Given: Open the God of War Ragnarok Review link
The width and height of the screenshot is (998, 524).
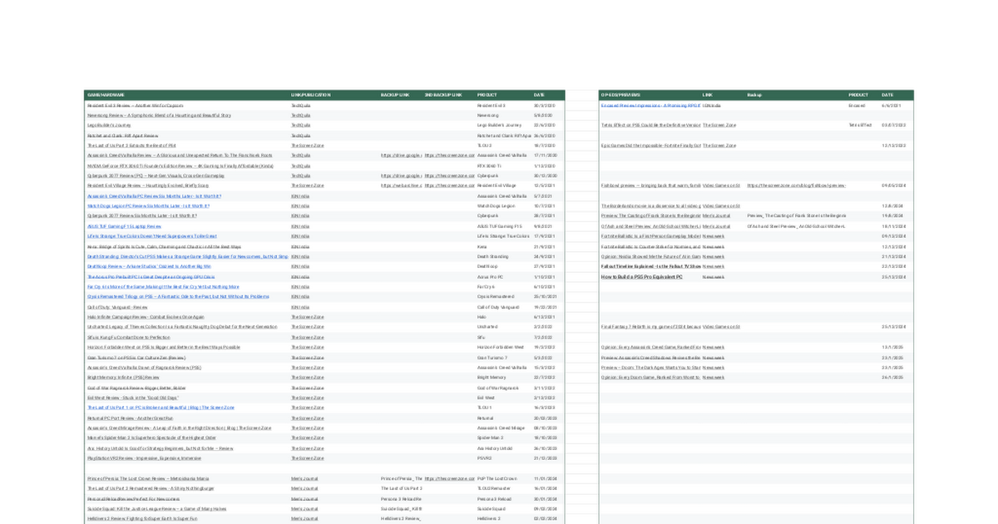Looking at the screenshot, I should 136,388.
